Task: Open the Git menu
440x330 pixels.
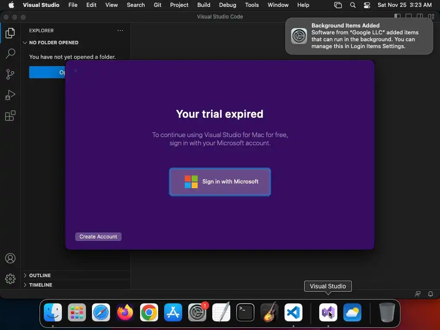Action: [157, 5]
